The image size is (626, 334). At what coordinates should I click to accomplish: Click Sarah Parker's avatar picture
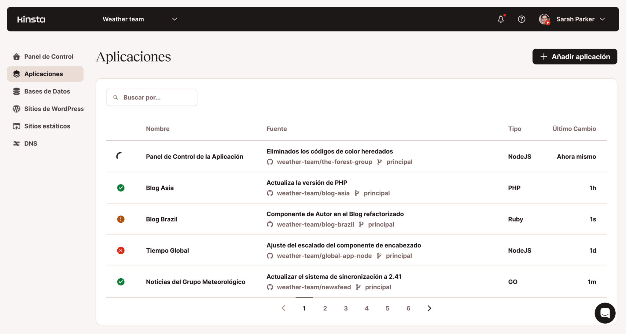pos(544,19)
